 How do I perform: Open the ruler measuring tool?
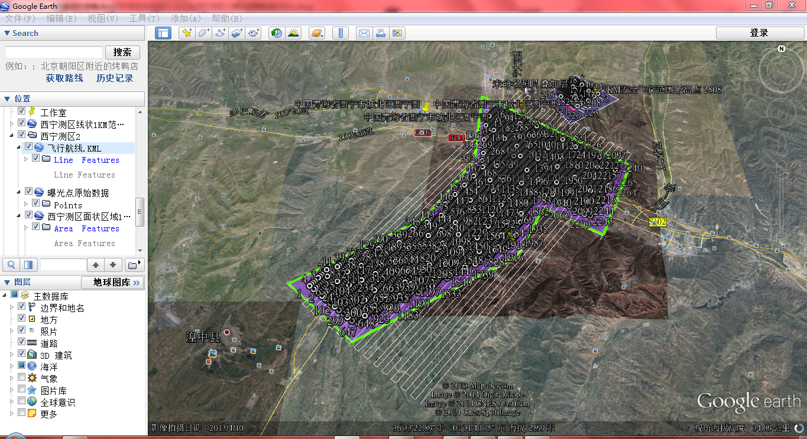click(x=340, y=33)
